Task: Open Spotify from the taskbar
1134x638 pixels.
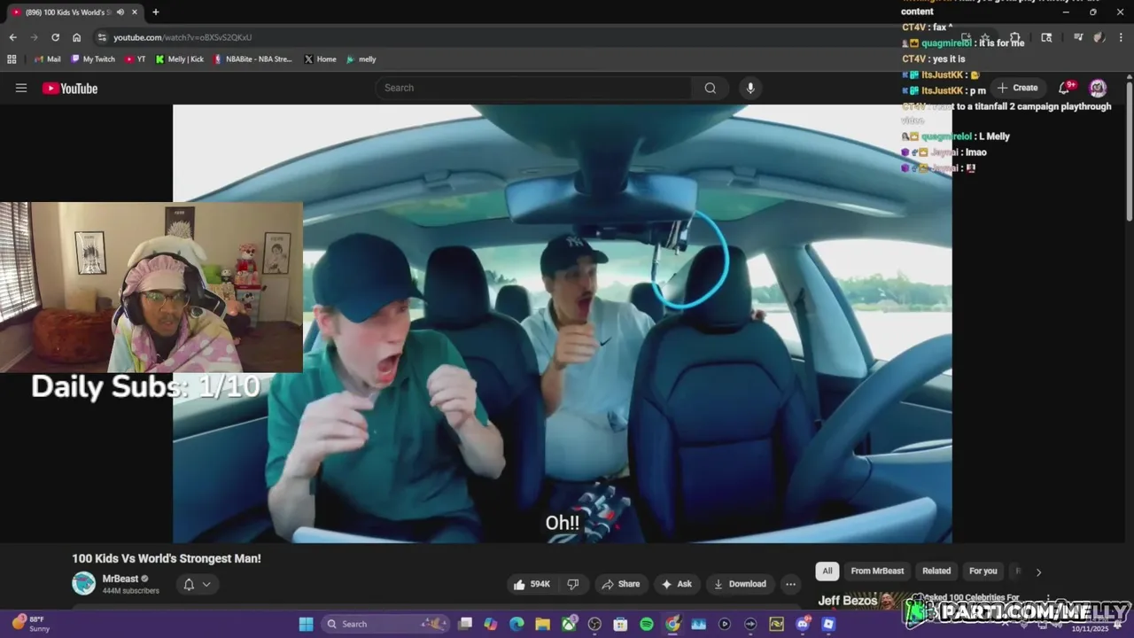Action: 647,624
